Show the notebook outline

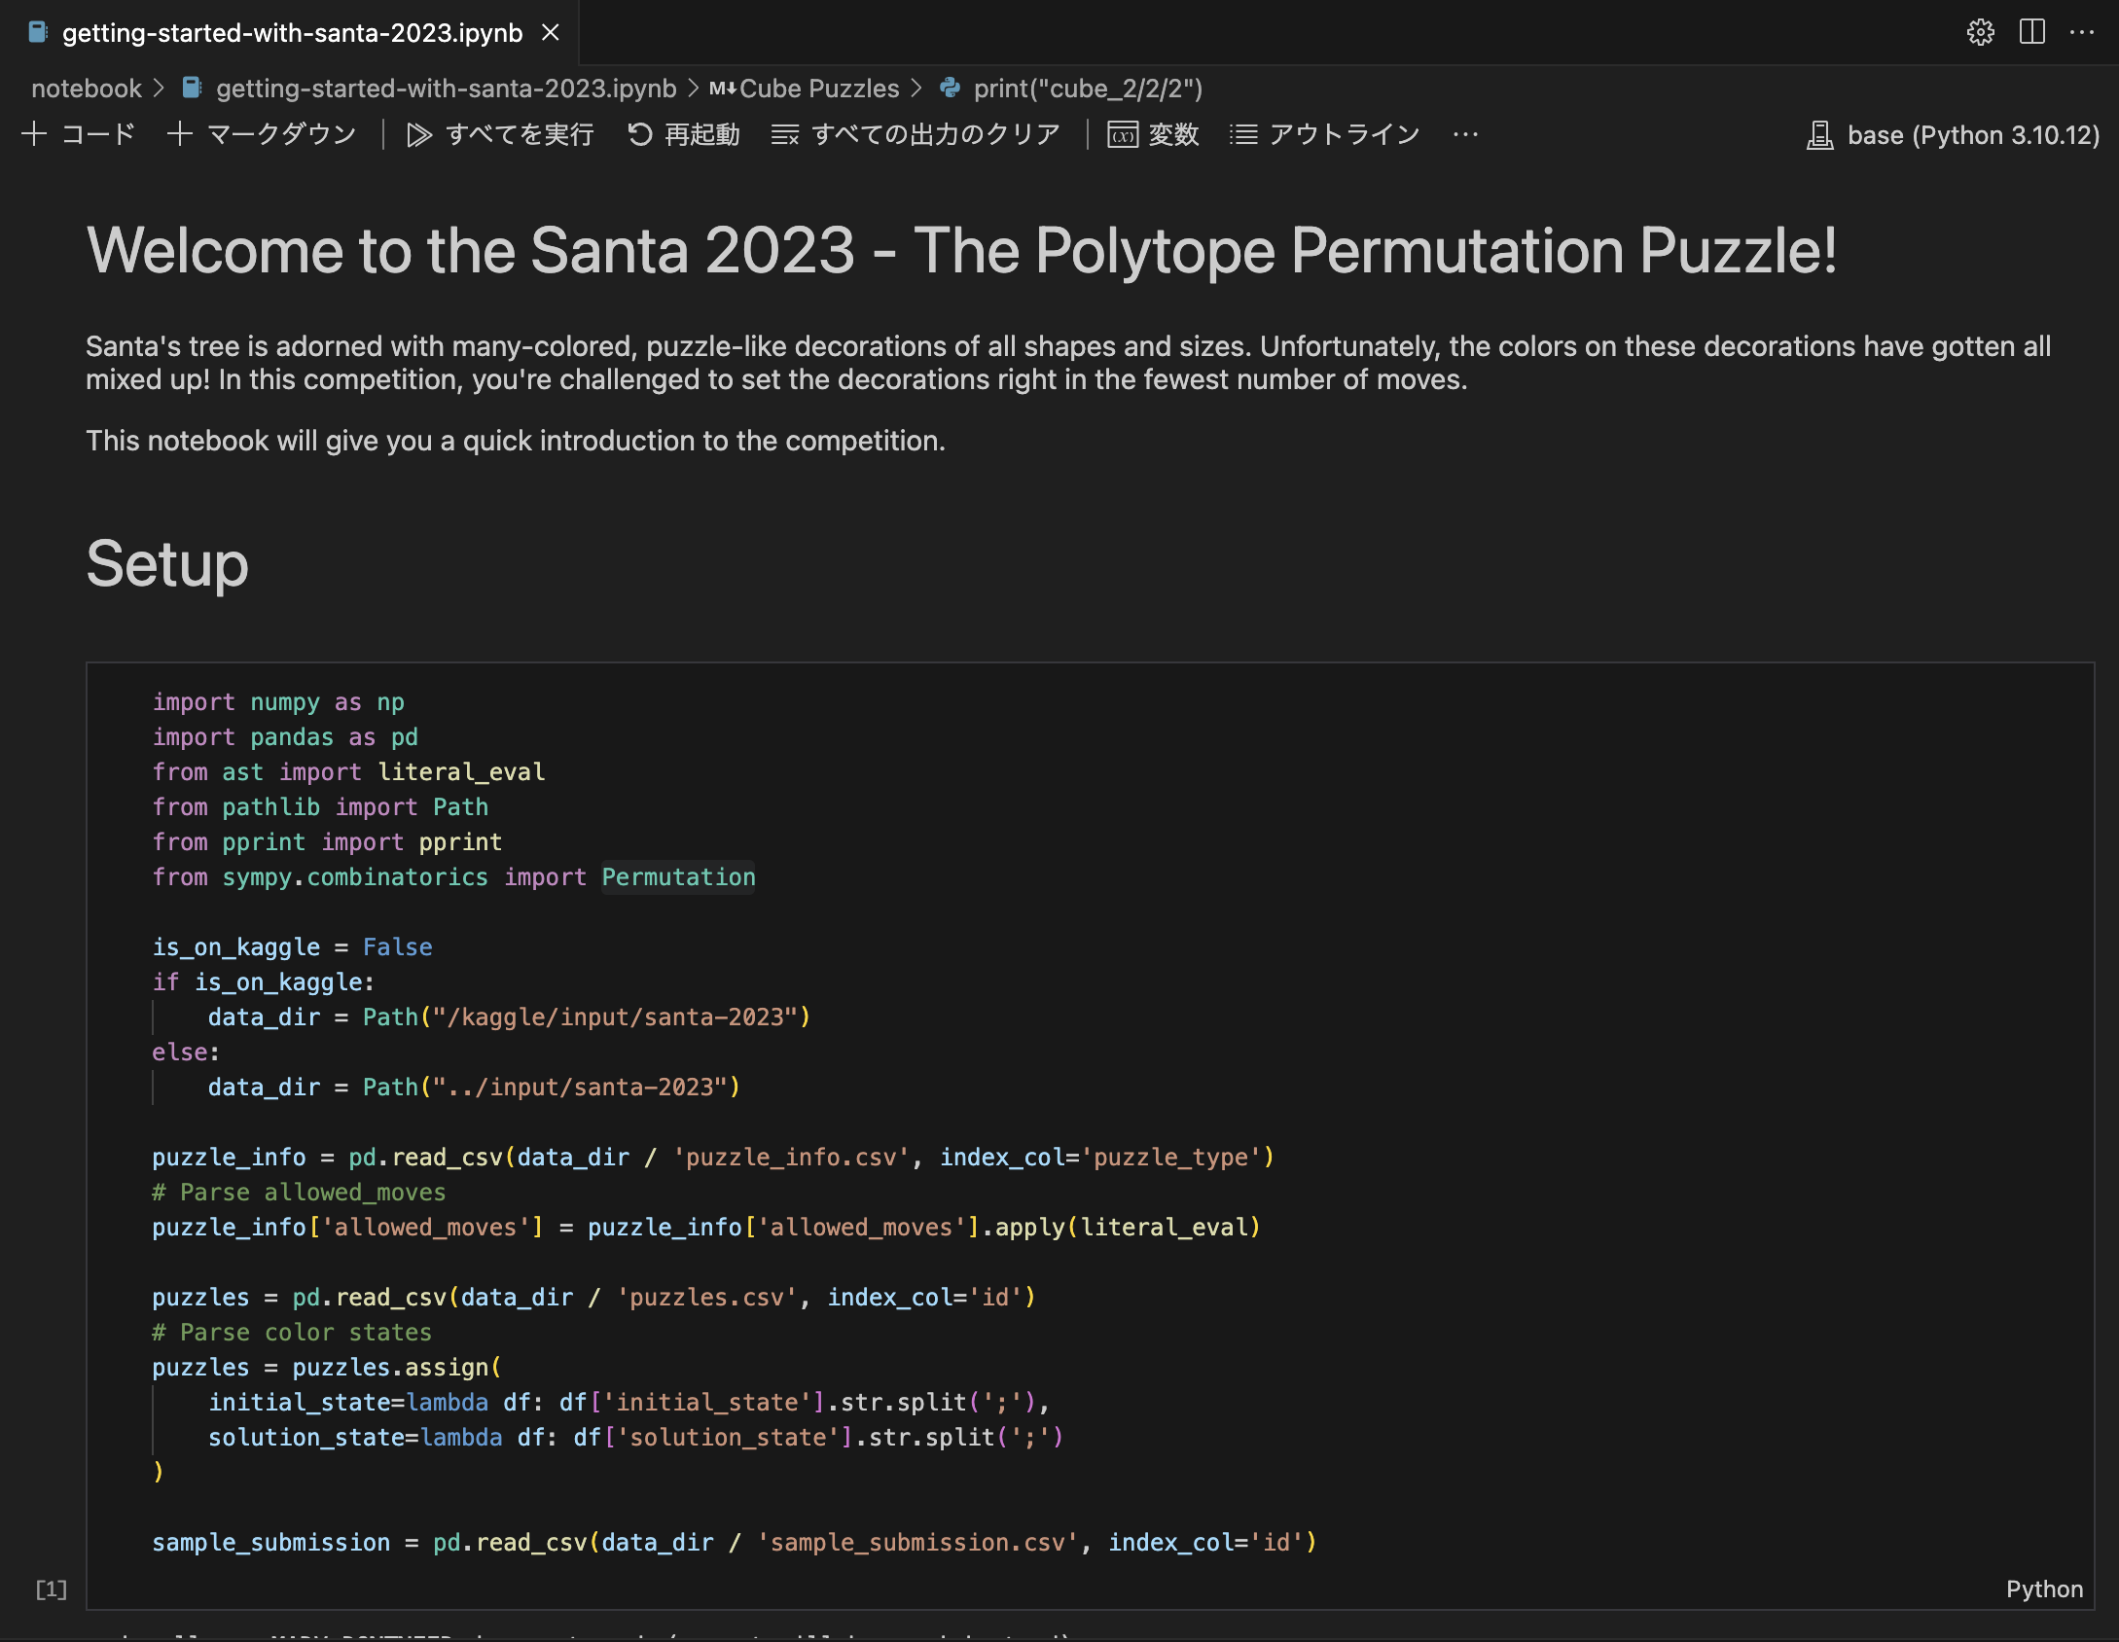pos(1325,134)
